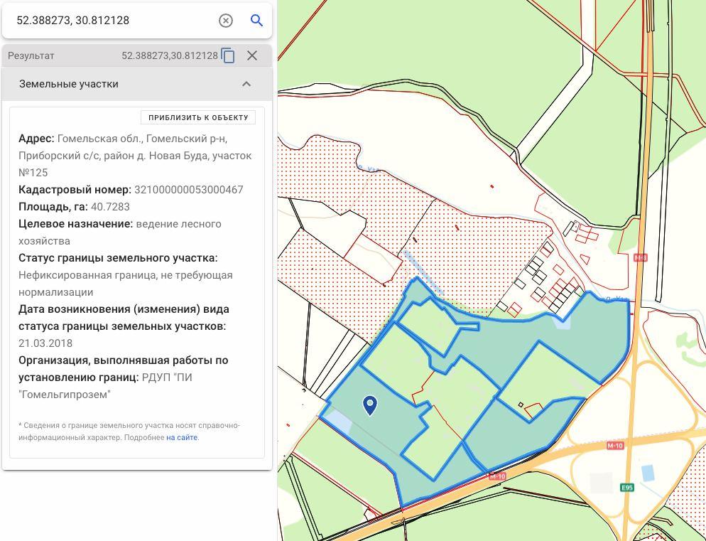The width and height of the screenshot is (706, 541).
Task: Close the Результат panel
Action: (252, 55)
